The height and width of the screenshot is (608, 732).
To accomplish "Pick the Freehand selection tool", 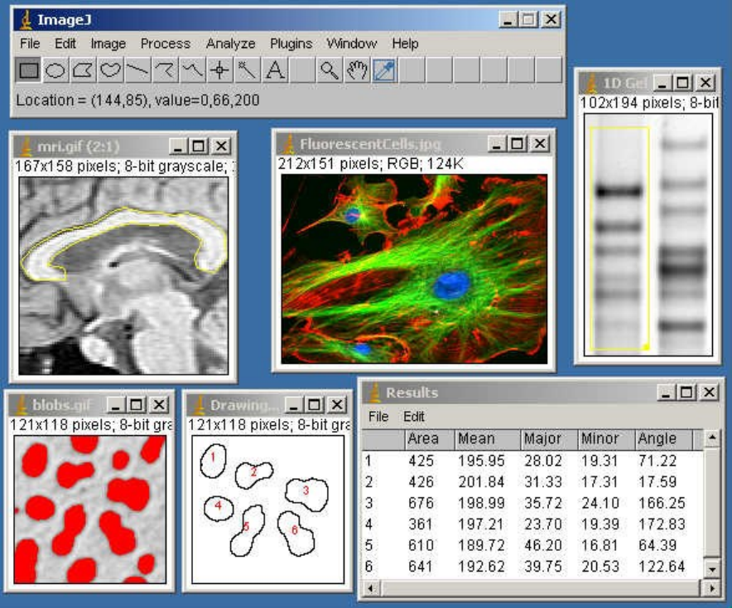I will coord(109,70).
